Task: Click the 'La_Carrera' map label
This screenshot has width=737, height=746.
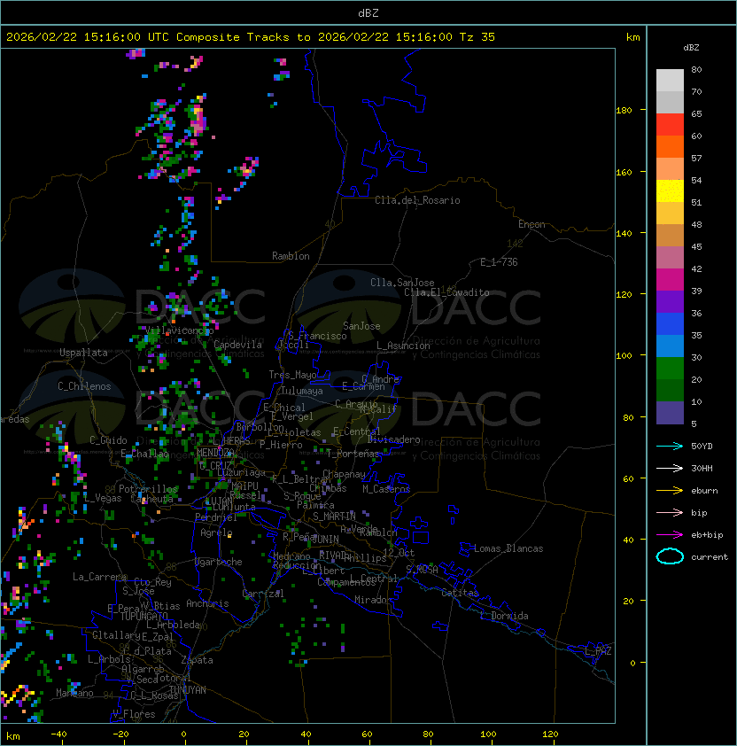Action: coord(99,577)
